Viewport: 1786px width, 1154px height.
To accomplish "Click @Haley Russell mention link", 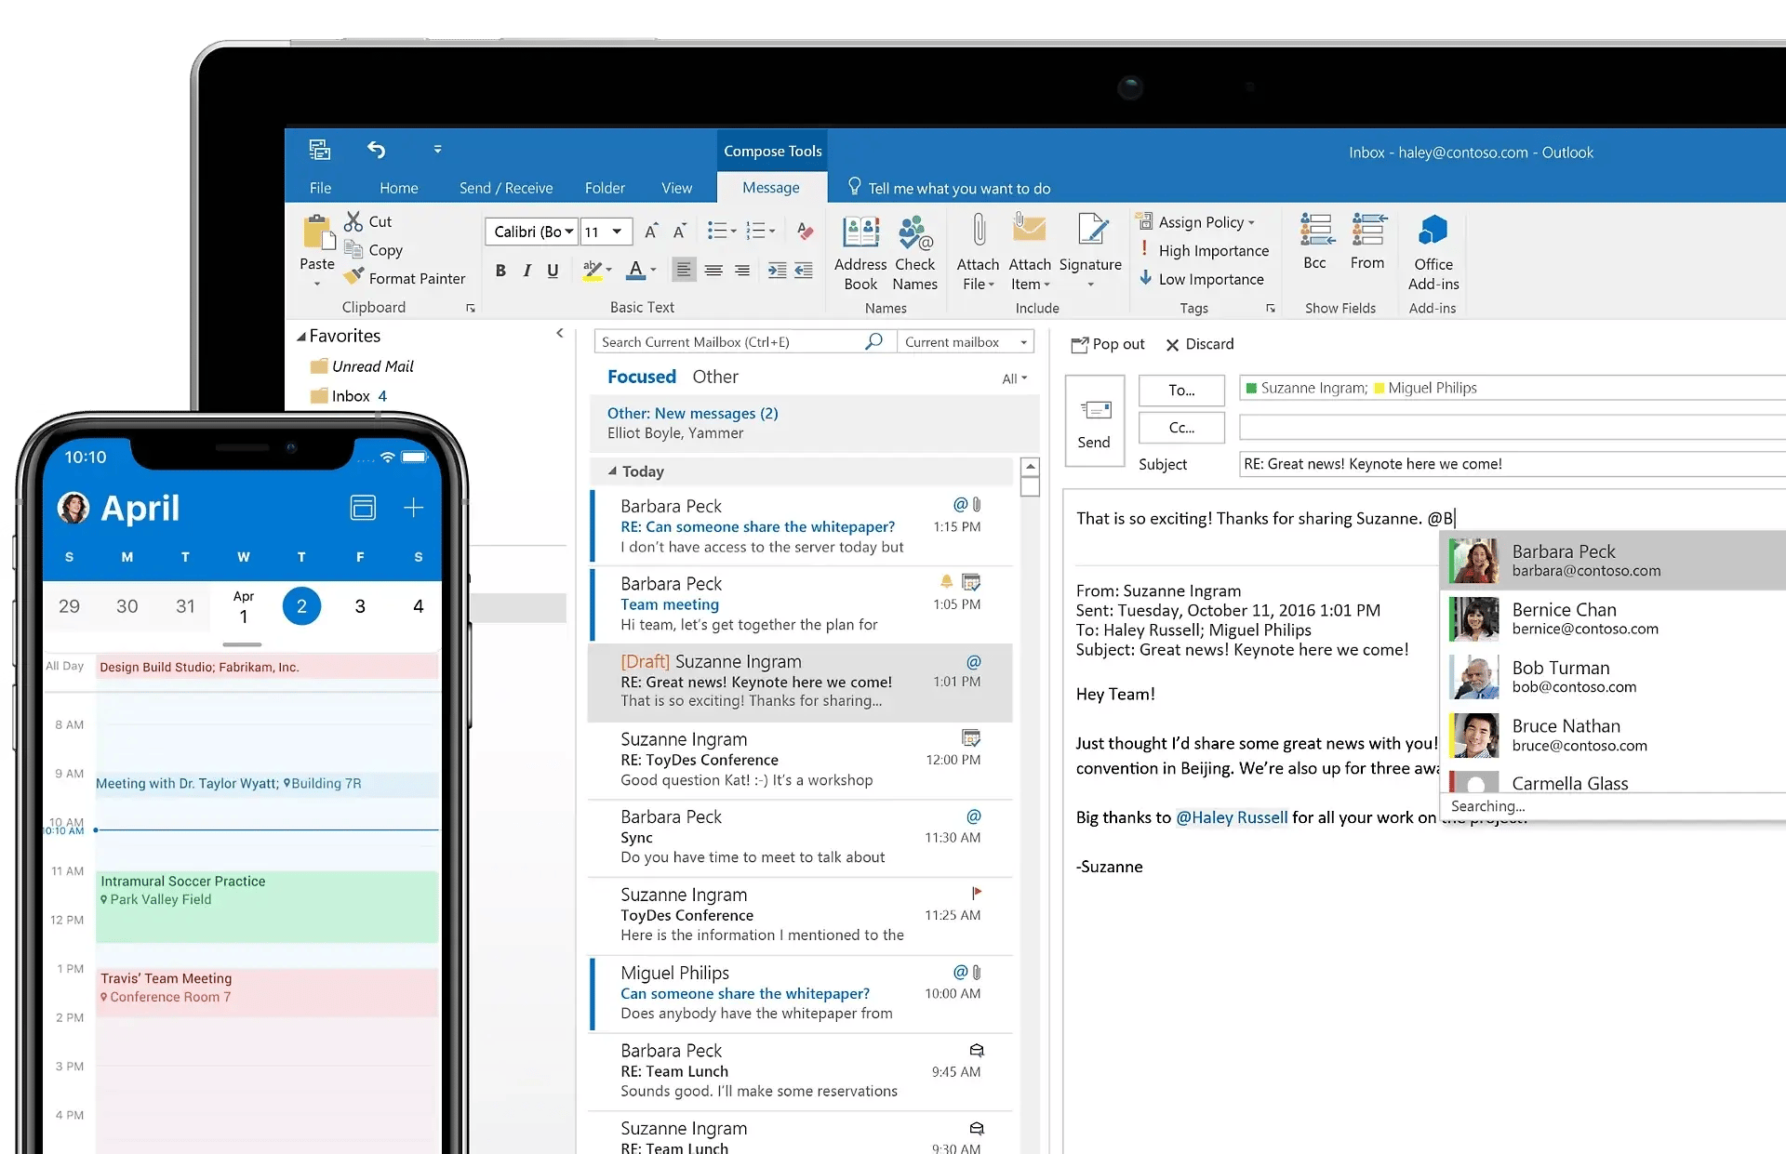I will point(1232,817).
